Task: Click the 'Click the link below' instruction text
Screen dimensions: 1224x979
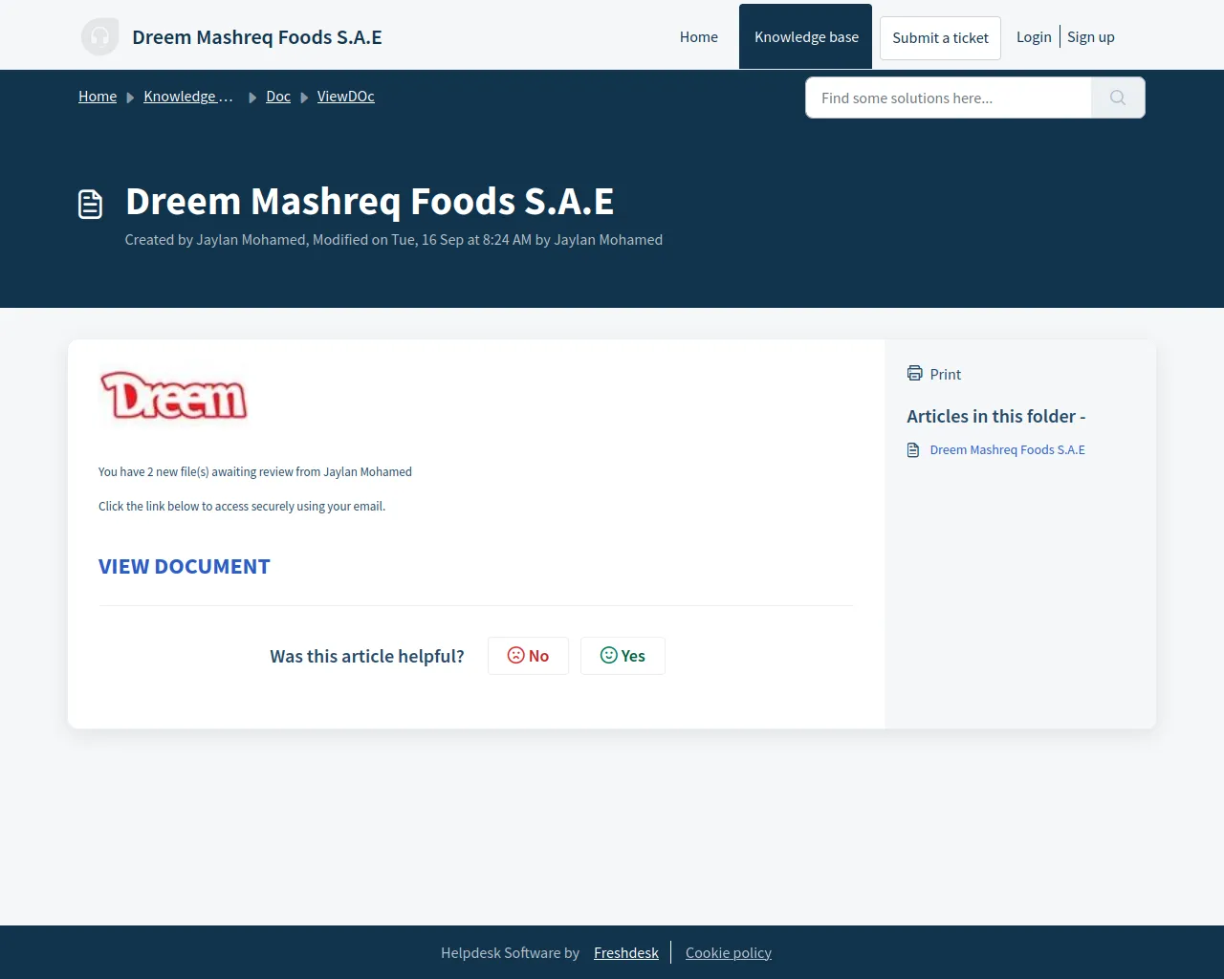Action: tap(242, 507)
